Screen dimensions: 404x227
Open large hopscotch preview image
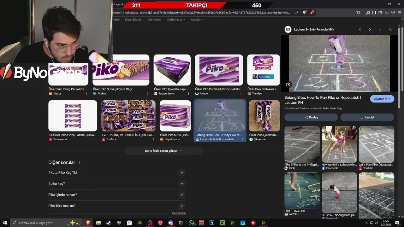[x=339, y=63]
